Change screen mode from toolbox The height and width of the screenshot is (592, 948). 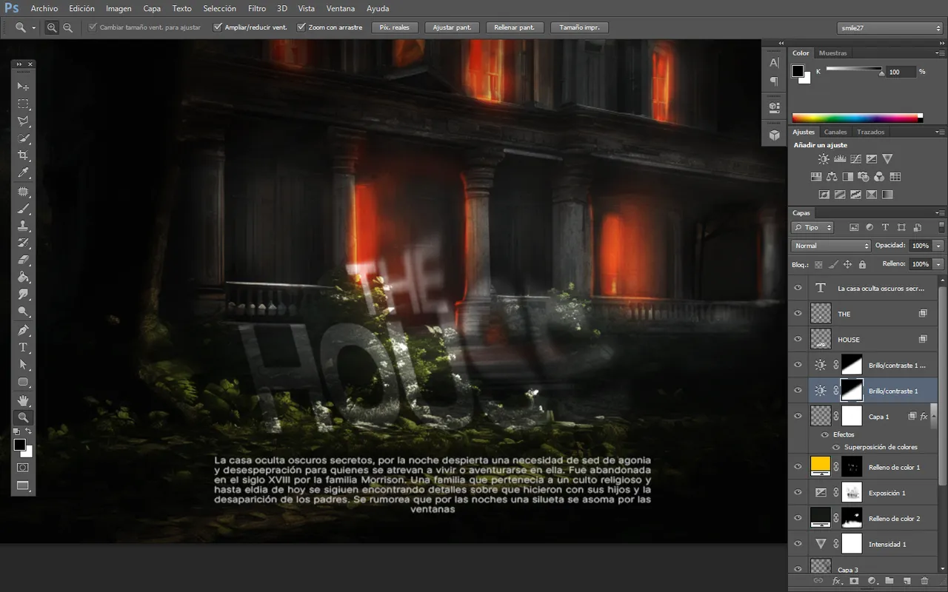23,486
